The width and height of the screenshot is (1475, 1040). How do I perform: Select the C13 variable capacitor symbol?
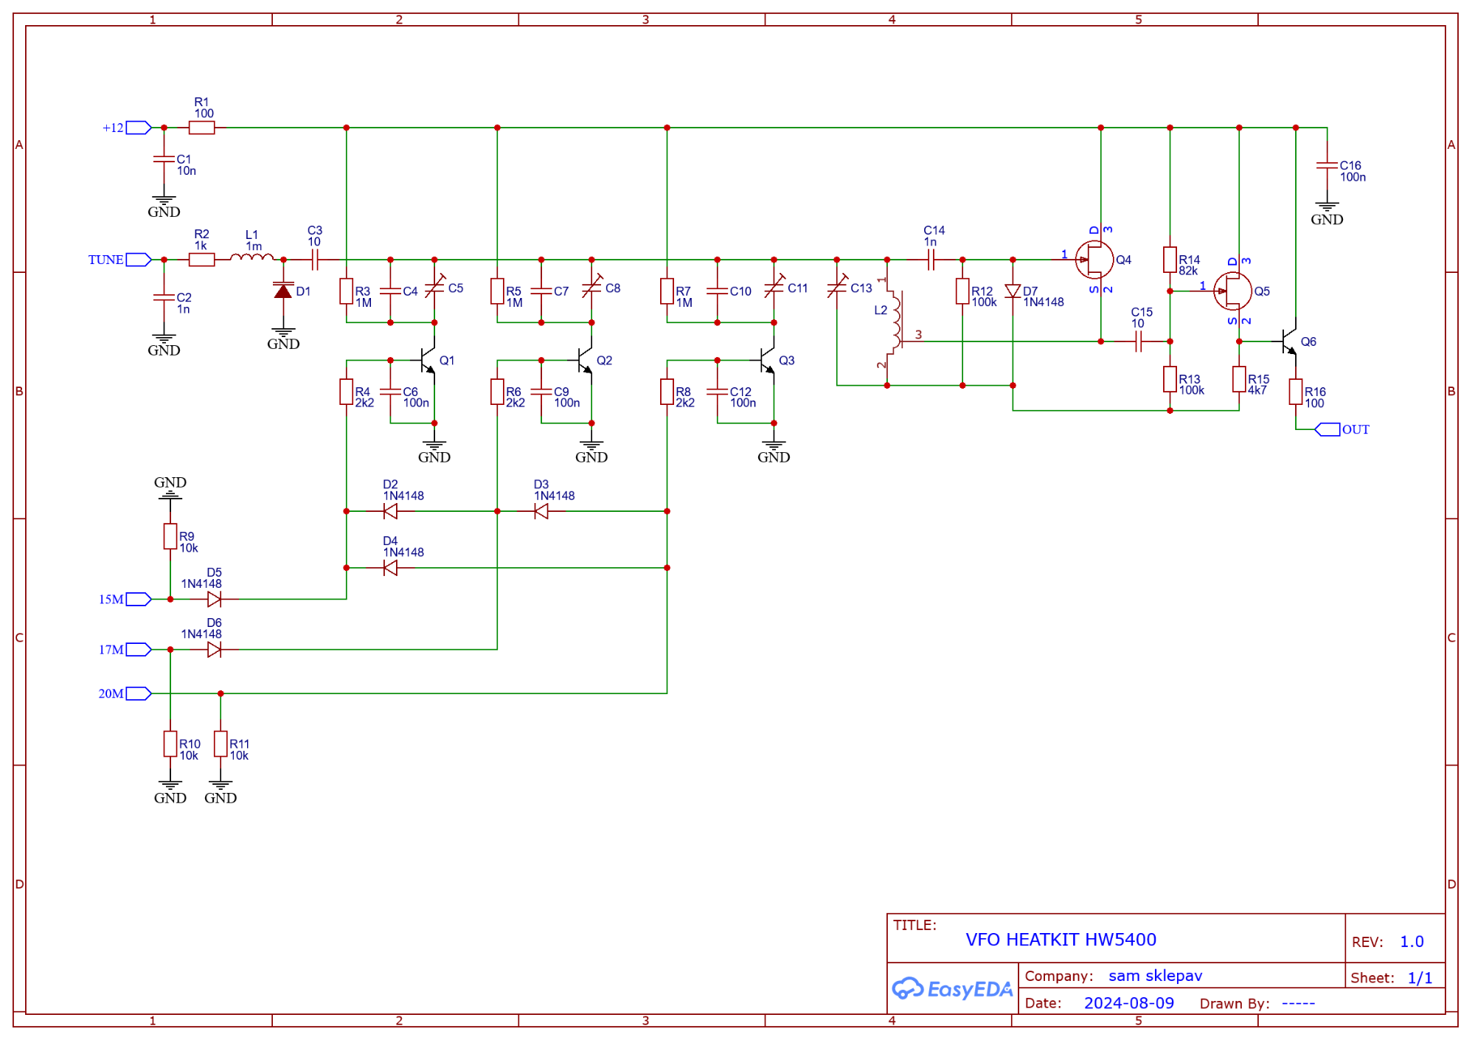point(837,288)
